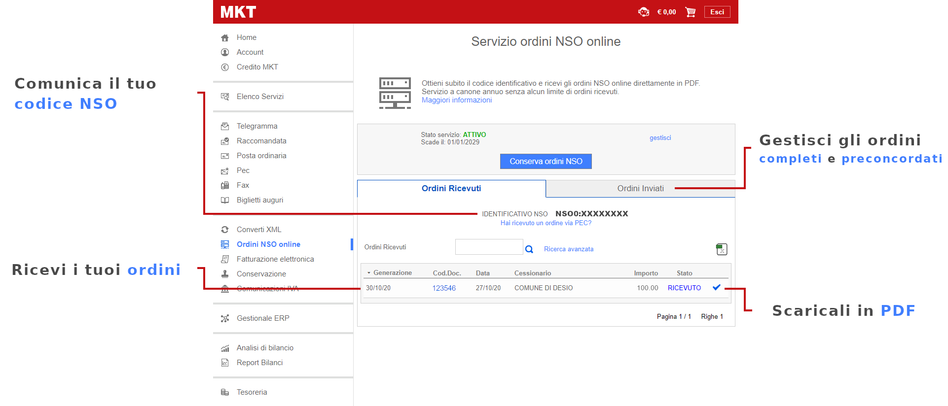948x406 pixels.
Task: Click the support assistant headset icon
Action: (644, 12)
